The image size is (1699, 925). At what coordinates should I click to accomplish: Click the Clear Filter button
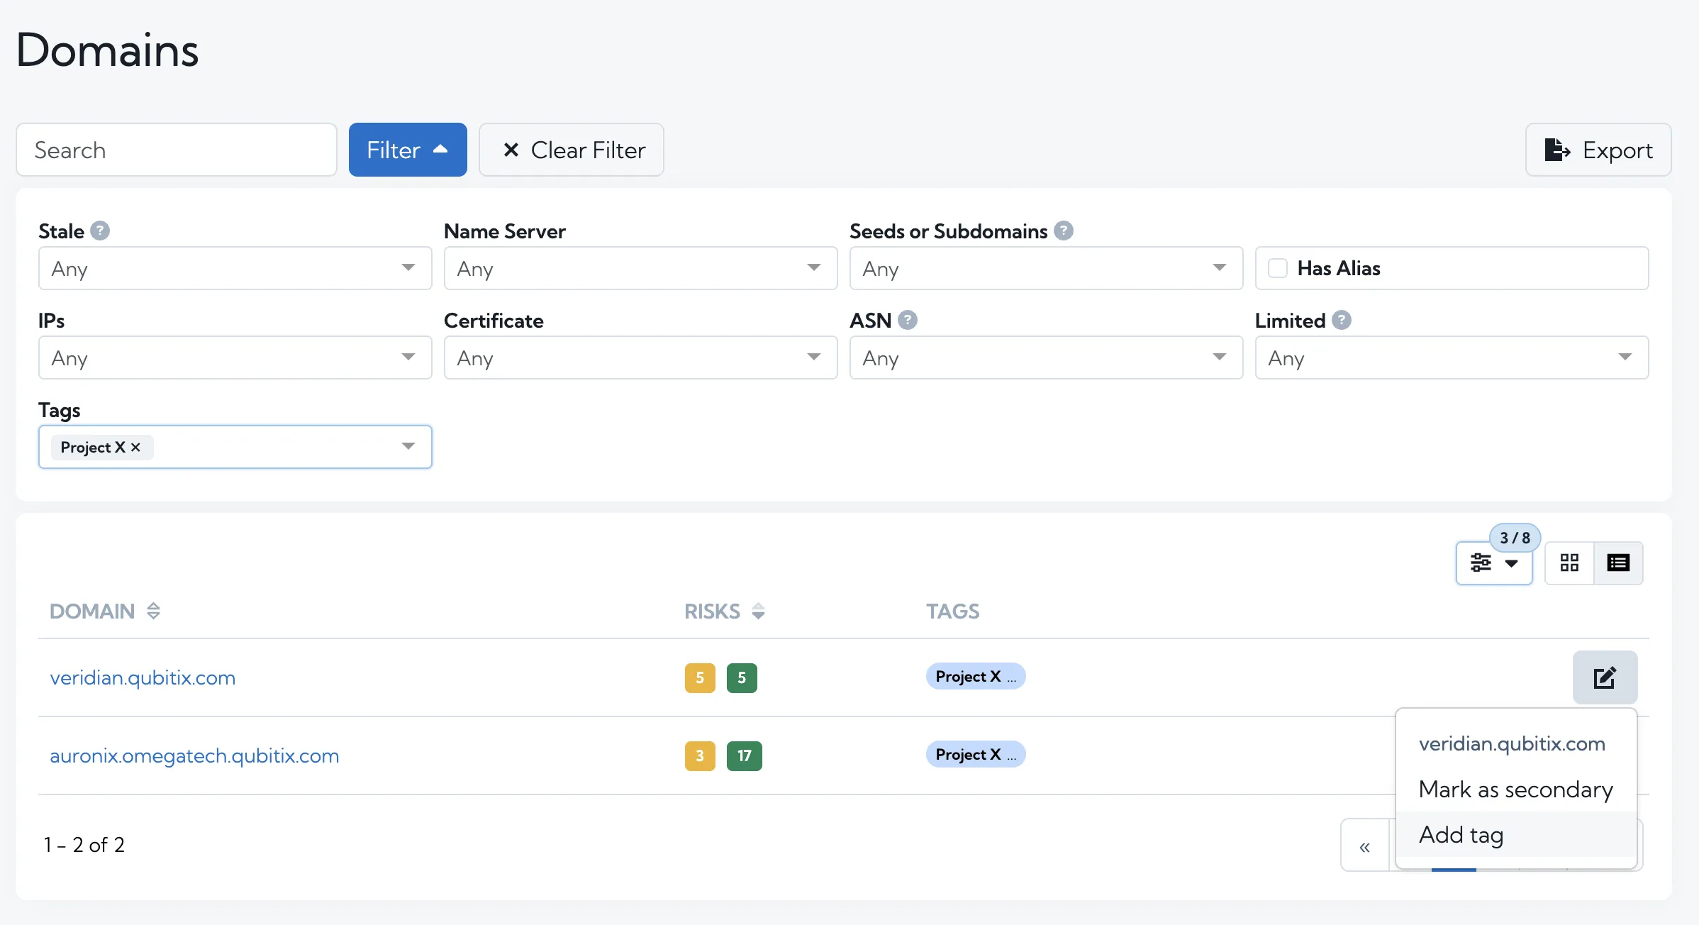572,150
